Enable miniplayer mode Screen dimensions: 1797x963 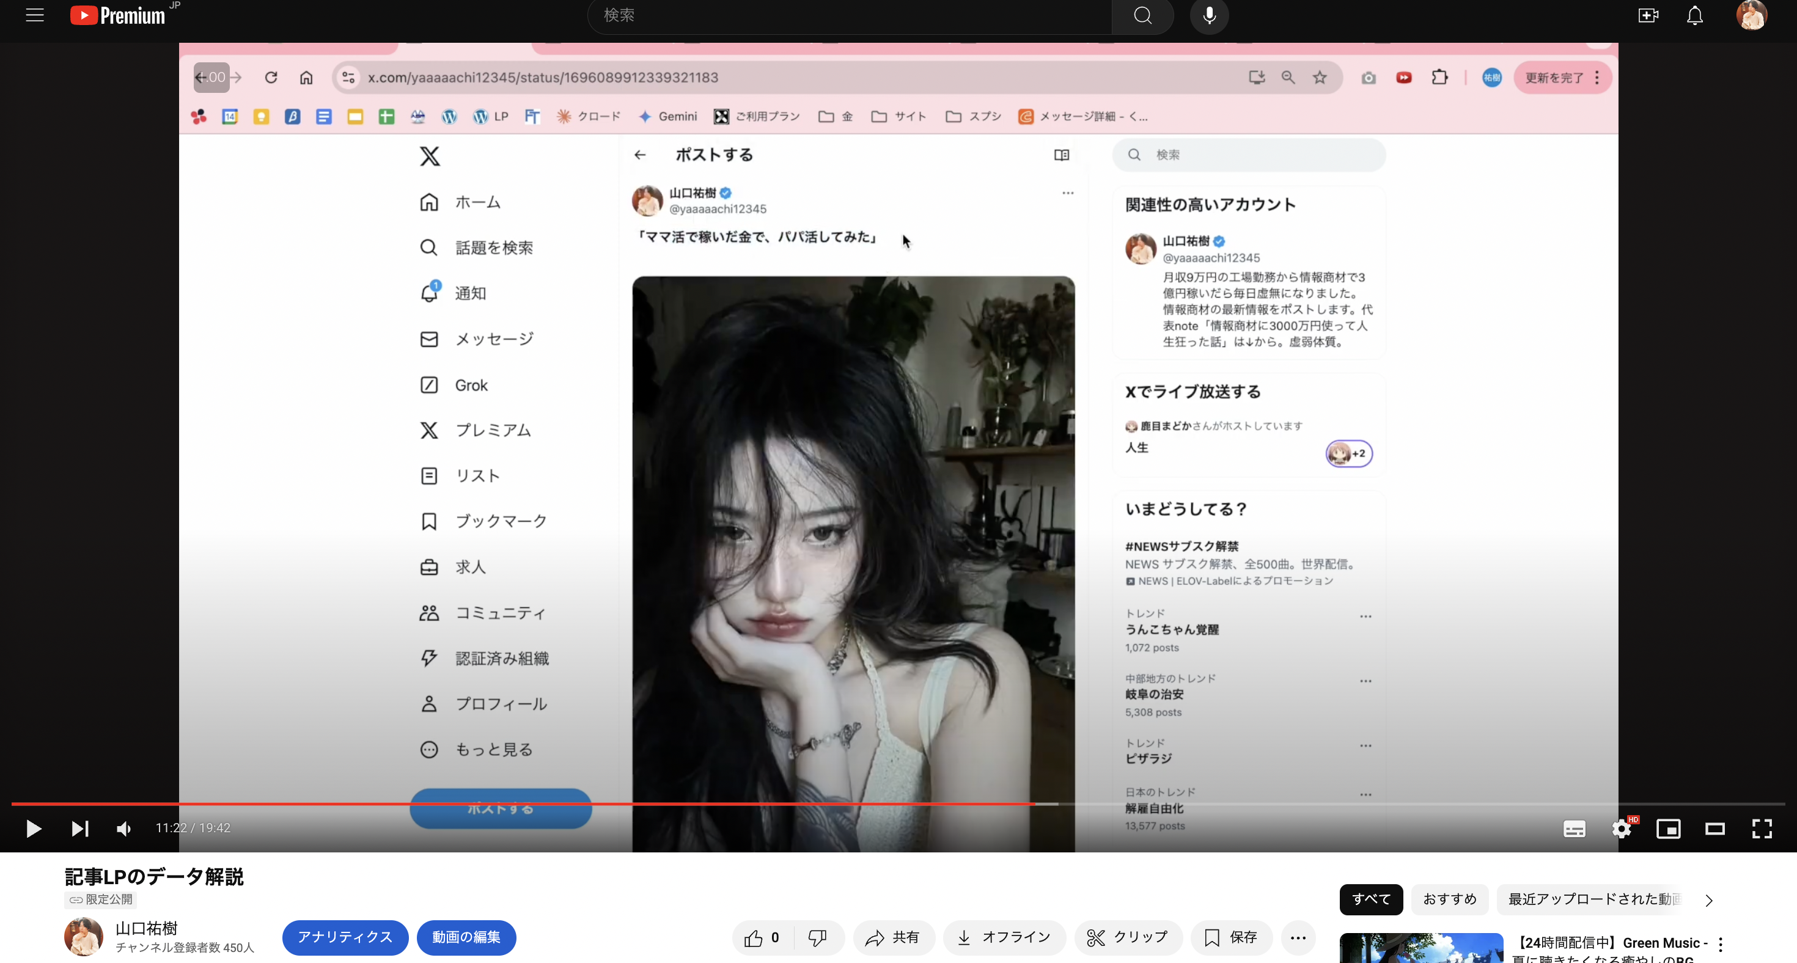click(x=1668, y=829)
